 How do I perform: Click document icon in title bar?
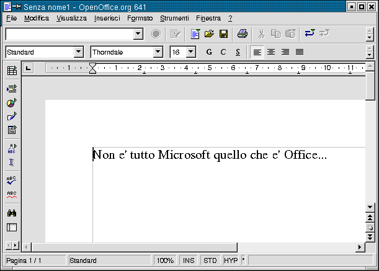point(7,7)
